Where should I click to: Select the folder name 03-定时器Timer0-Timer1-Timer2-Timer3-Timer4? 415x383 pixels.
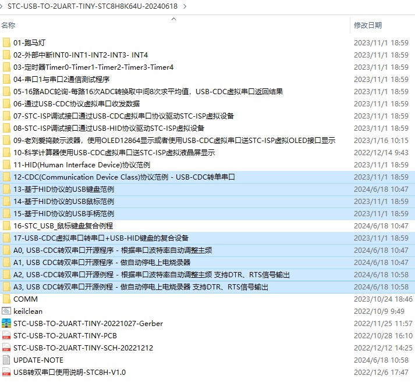[94, 67]
